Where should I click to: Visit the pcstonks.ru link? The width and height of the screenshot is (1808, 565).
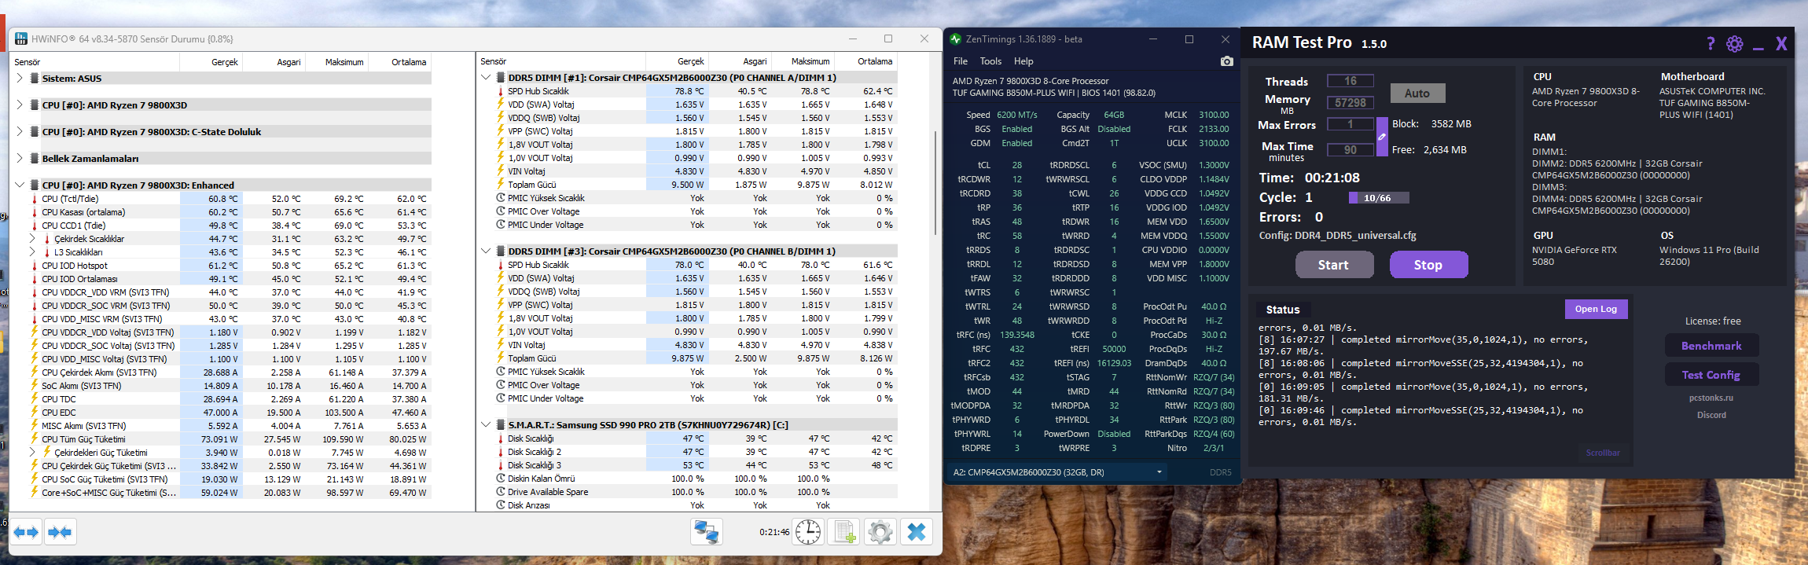coord(1711,398)
